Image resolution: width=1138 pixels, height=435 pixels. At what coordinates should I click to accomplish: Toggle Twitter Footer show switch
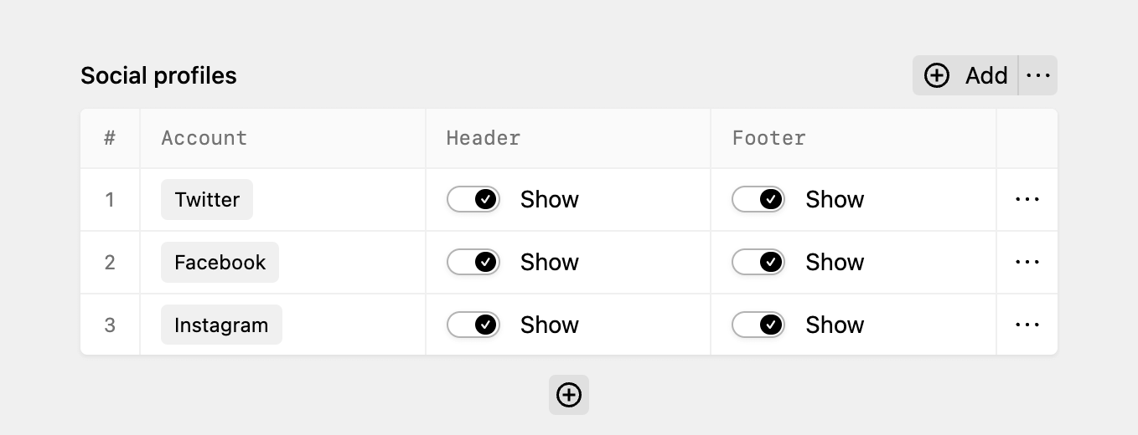coord(758,199)
